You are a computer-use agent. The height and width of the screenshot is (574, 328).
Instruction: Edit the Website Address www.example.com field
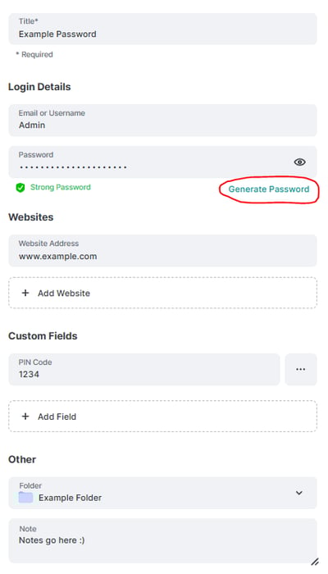(162, 250)
